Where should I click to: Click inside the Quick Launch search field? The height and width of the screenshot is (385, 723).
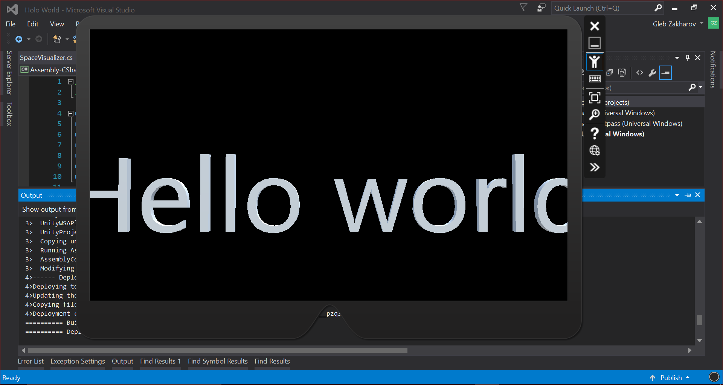602,8
